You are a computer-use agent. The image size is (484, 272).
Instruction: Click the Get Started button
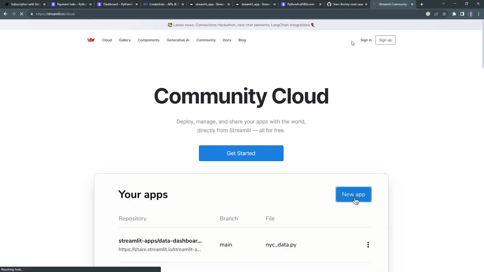[241, 153]
